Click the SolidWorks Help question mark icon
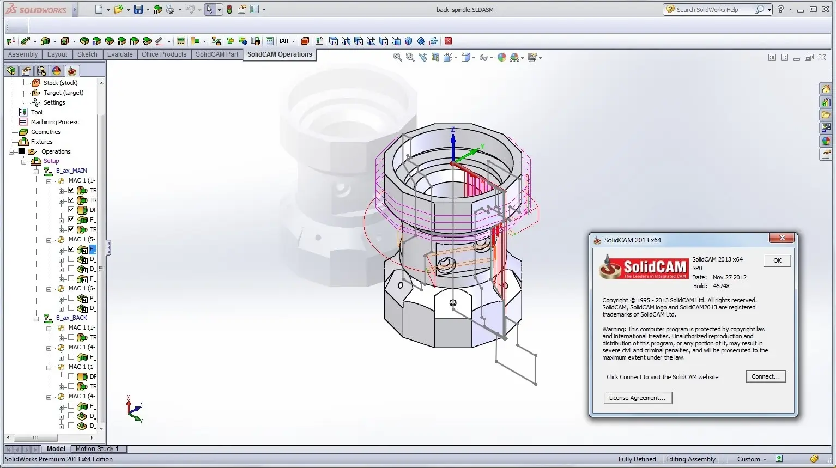Image resolution: width=836 pixels, height=468 pixels. click(781, 9)
